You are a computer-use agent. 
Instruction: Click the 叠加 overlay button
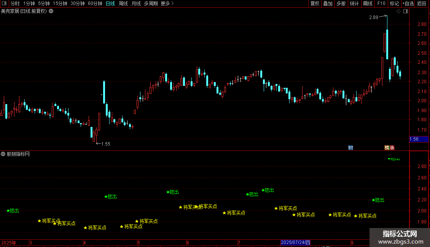328,3
